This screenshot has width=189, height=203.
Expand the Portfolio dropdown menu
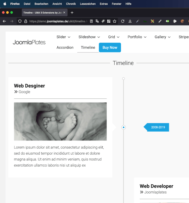coord(137,37)
